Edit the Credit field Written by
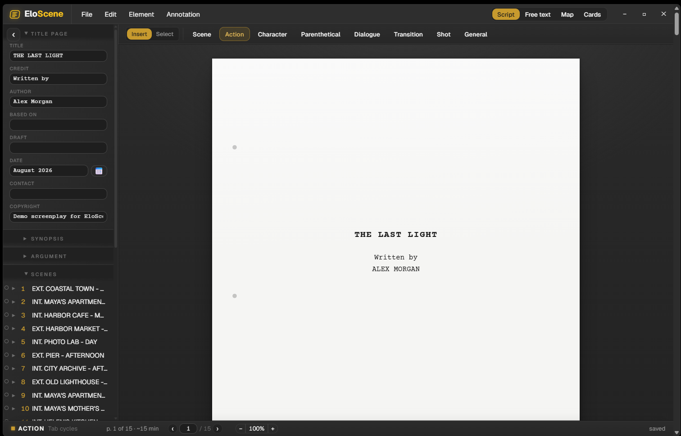Screen dimensions: 681x436 coord(58,79)
